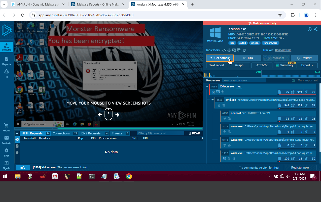This screenshot has width=321, height=202.
Task: Click the Restart button
Action: 304,58
